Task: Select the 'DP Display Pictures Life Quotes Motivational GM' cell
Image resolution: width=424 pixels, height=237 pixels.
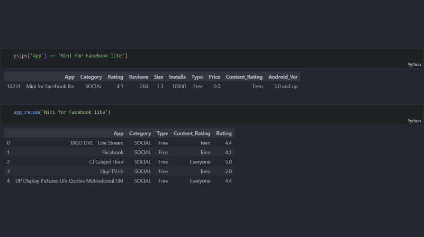Action: click(x=69, y=181)
